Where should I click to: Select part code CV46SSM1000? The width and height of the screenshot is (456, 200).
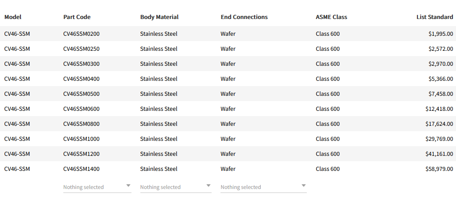tap(81, 139)
